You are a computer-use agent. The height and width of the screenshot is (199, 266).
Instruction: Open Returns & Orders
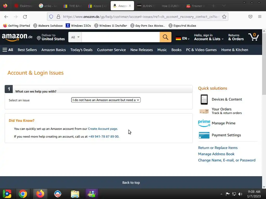tap(236, 37)
